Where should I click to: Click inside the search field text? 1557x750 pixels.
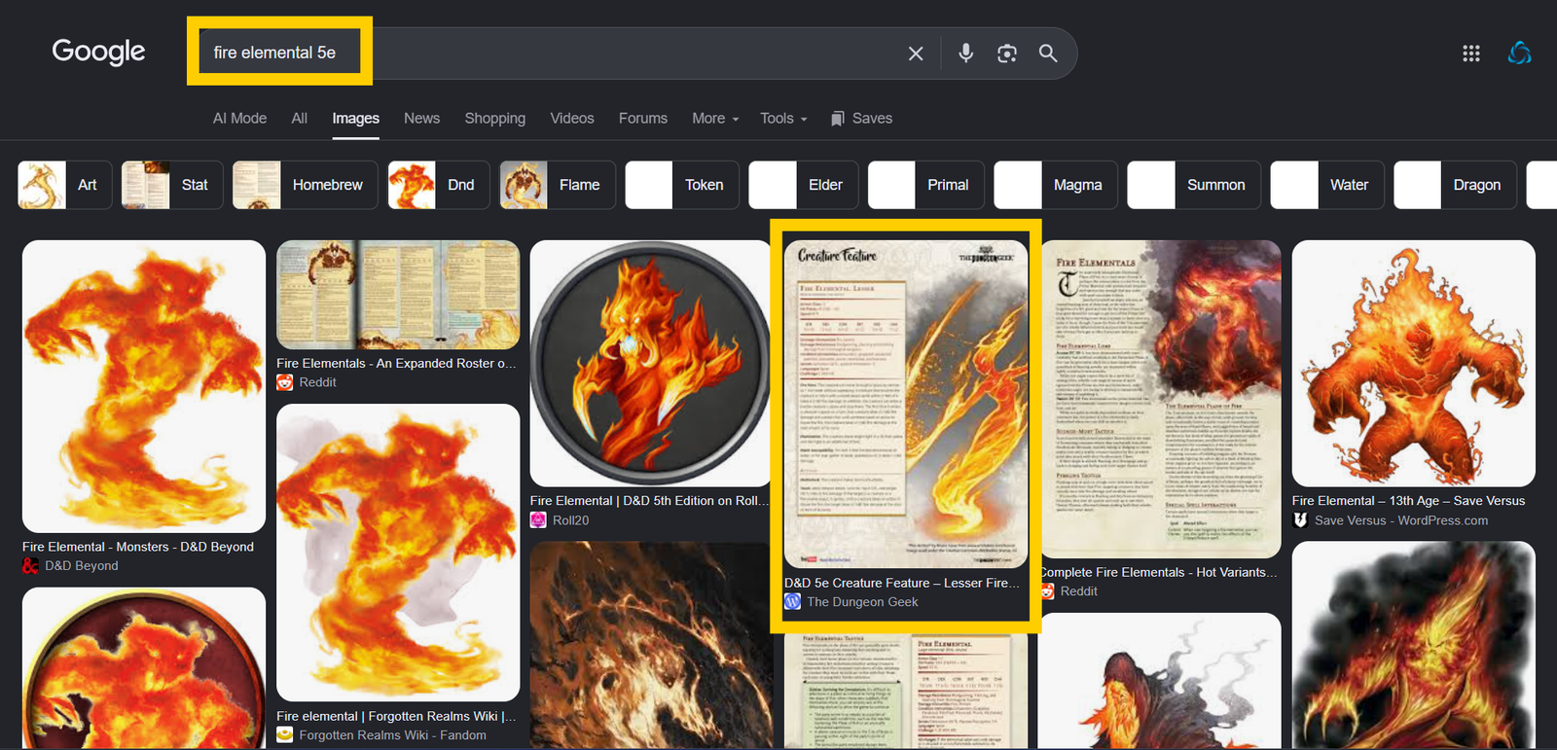click(274, 53)
